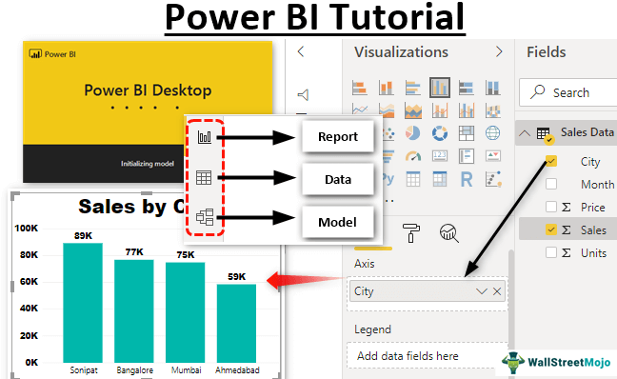
Task: Open the City axis field dropdown
Action: pyautogui.click(x=481, y=291)
